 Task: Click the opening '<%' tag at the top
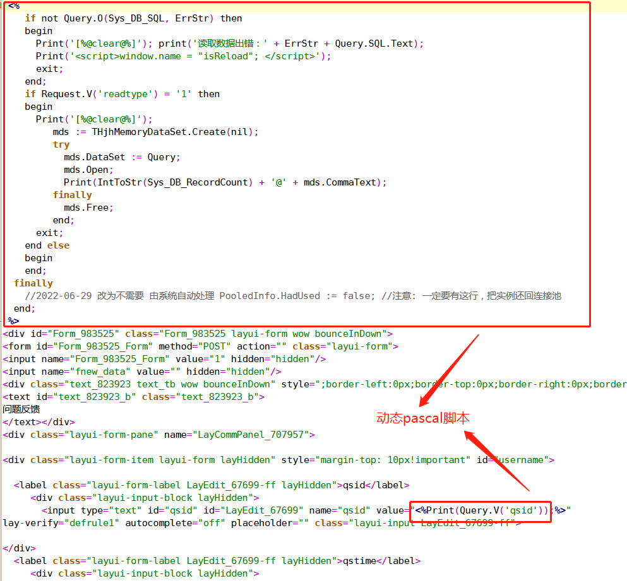click(x=13, y=6)
